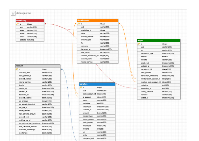Select the last_otp_at row in the Account table
Screen dimensions: 199x141
[38, 108]
